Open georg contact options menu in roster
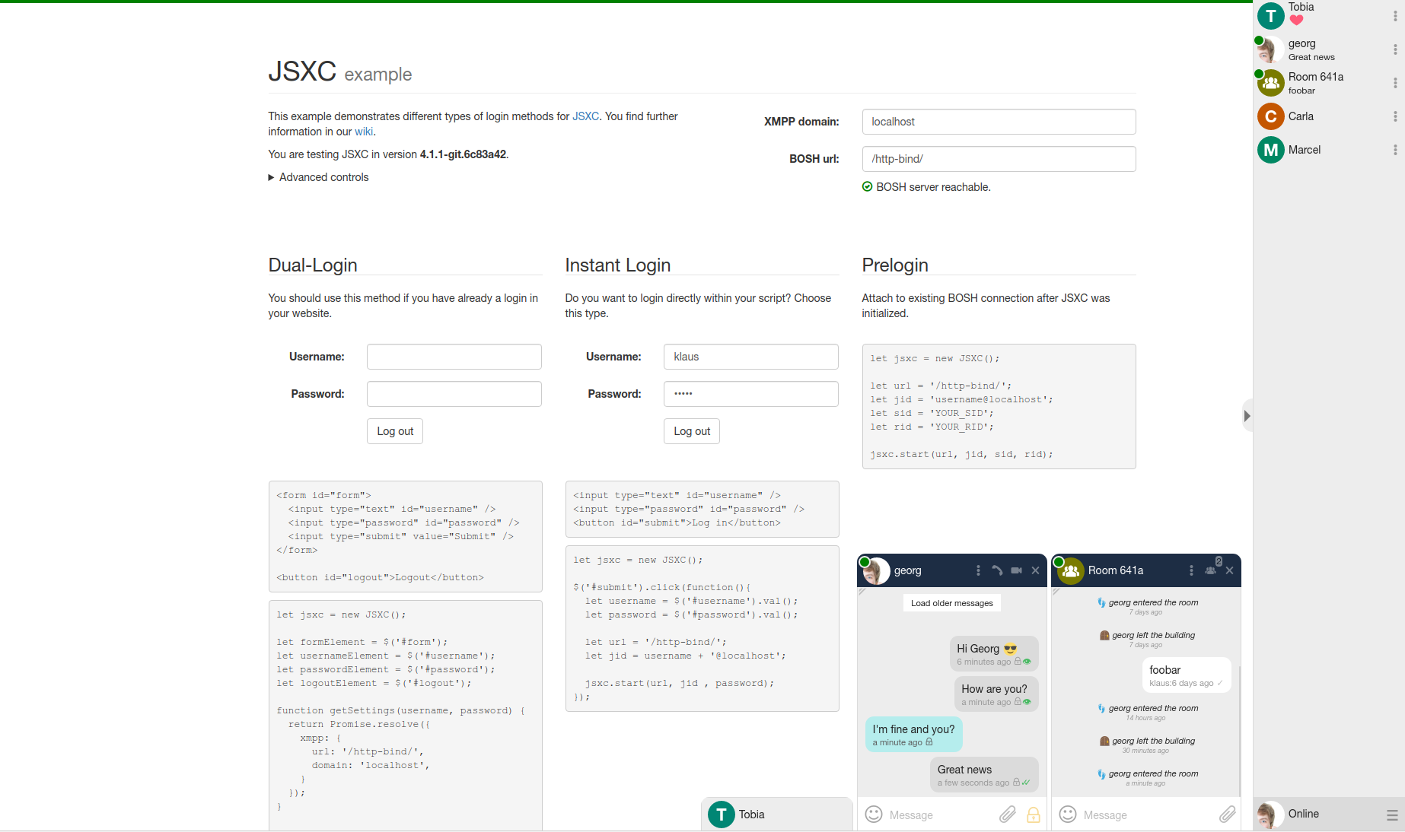Image resolution: width=1405 pixels, height=832 pixels. 1395,49
